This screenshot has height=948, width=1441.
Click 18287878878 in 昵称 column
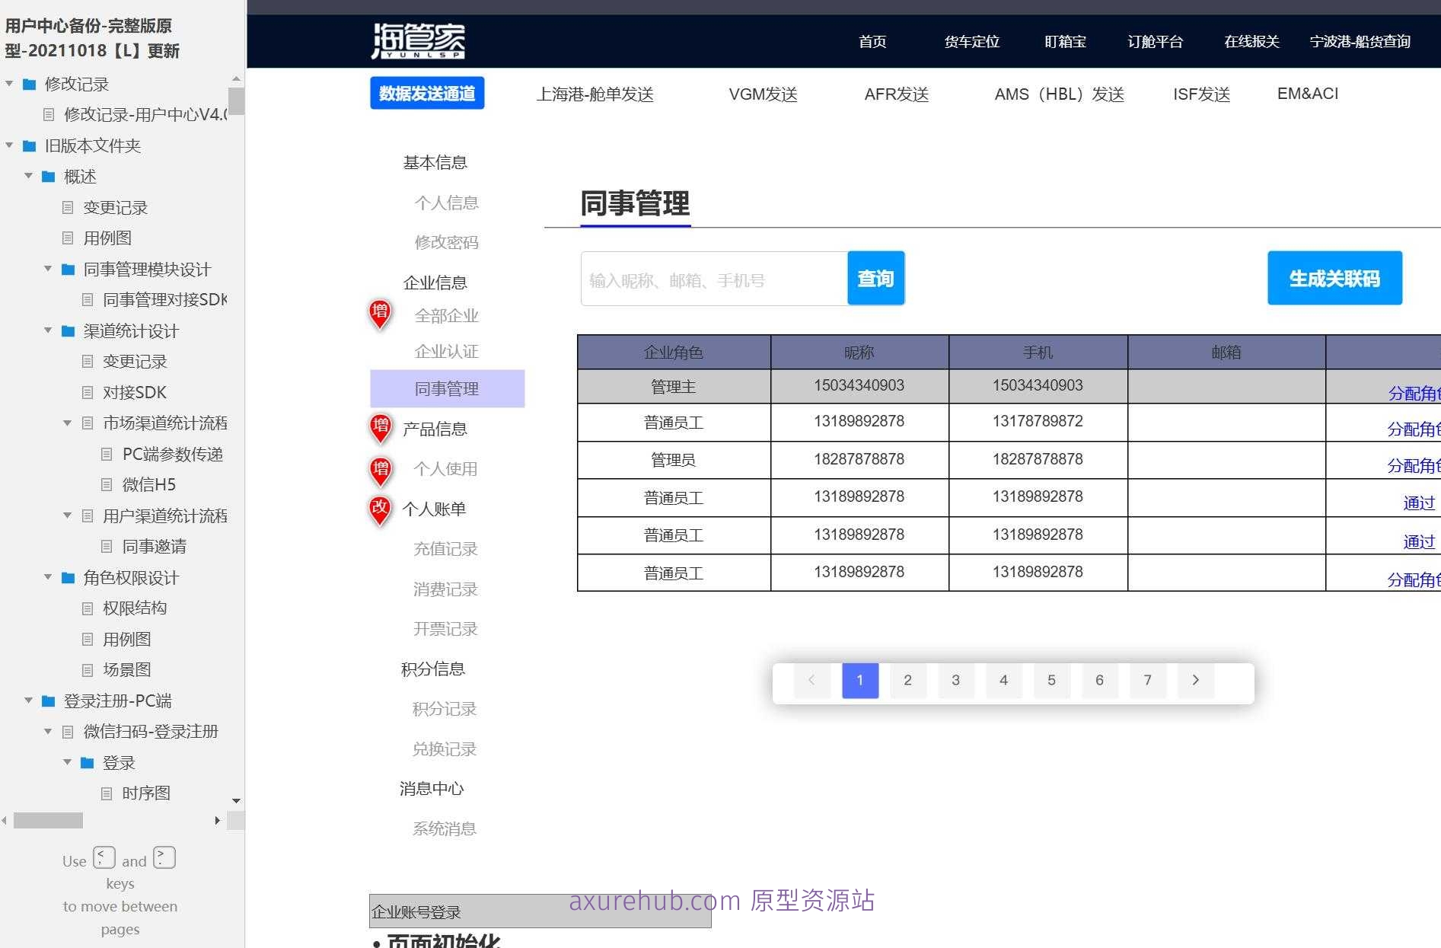(x=859, y=459)
